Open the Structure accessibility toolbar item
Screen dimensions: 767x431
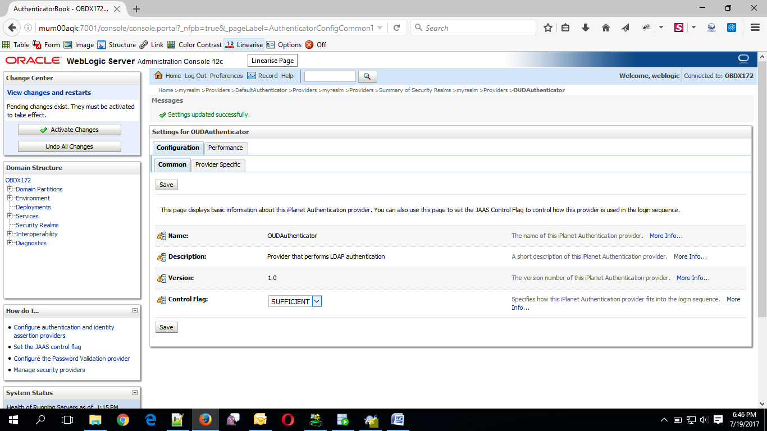116,45
